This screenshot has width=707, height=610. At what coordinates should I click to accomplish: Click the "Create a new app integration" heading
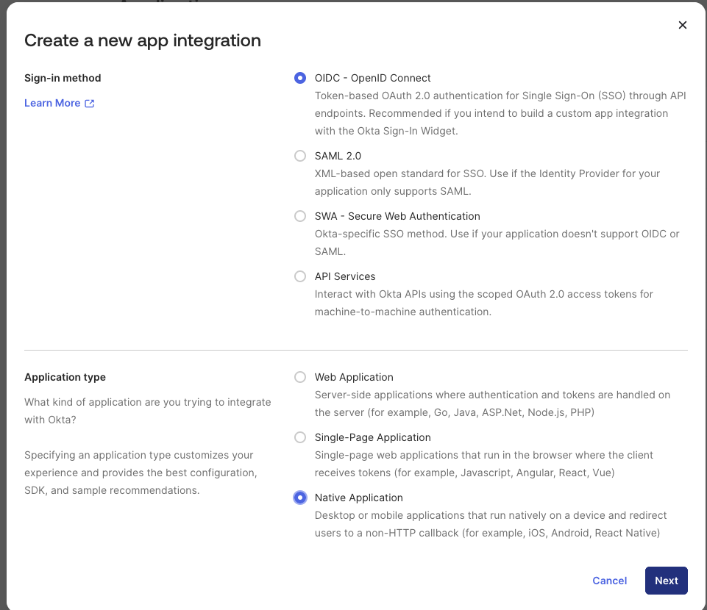[143, 40]
